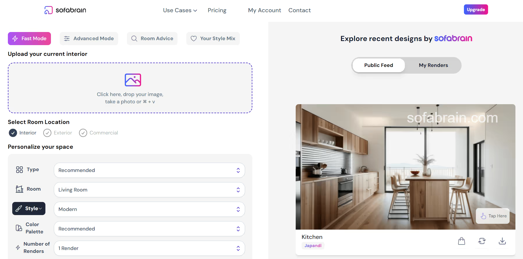Open Your Style Mix tab

click(x=213, y=38)
